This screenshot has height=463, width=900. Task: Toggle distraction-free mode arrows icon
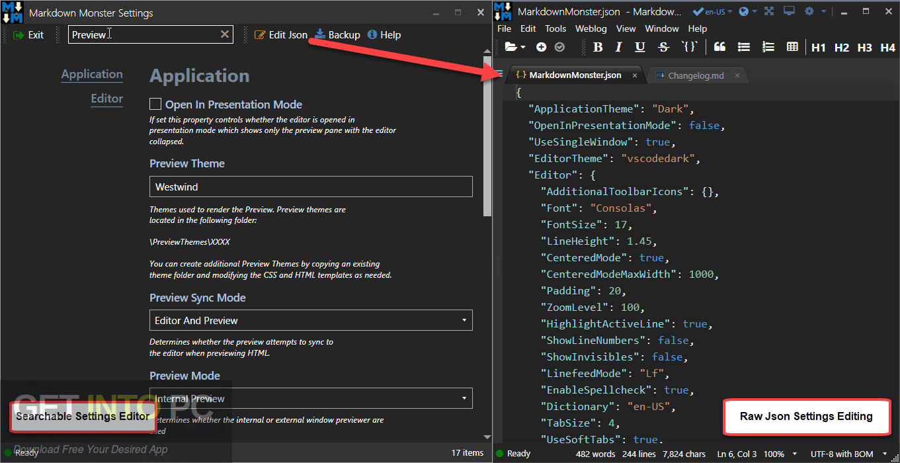[769, 11]
